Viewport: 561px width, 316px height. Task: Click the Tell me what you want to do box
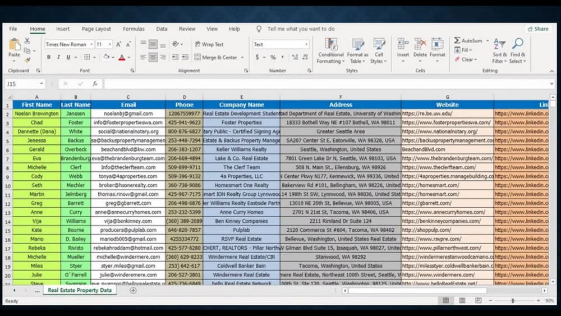click(x=301, y=29)
